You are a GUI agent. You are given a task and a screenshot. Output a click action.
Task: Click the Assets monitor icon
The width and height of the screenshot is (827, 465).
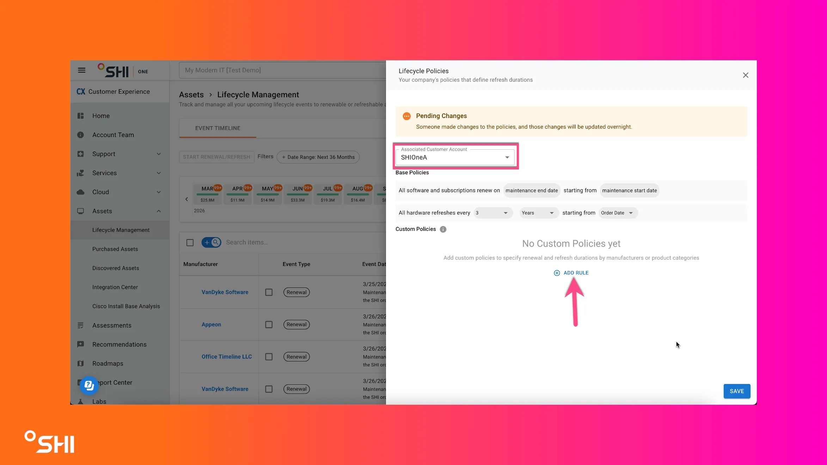click(80, 211)
